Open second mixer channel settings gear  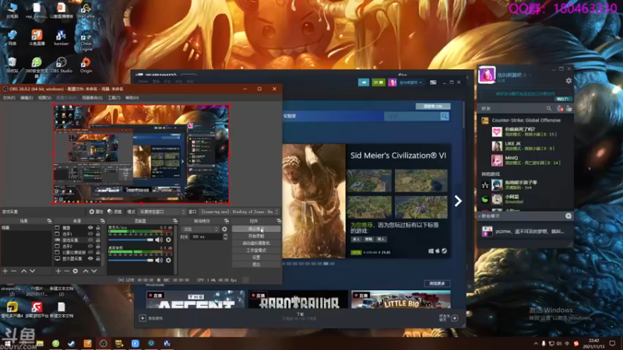click(x=168, y=261)
